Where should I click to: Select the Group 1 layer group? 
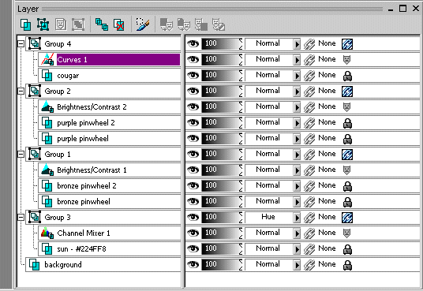103,155
